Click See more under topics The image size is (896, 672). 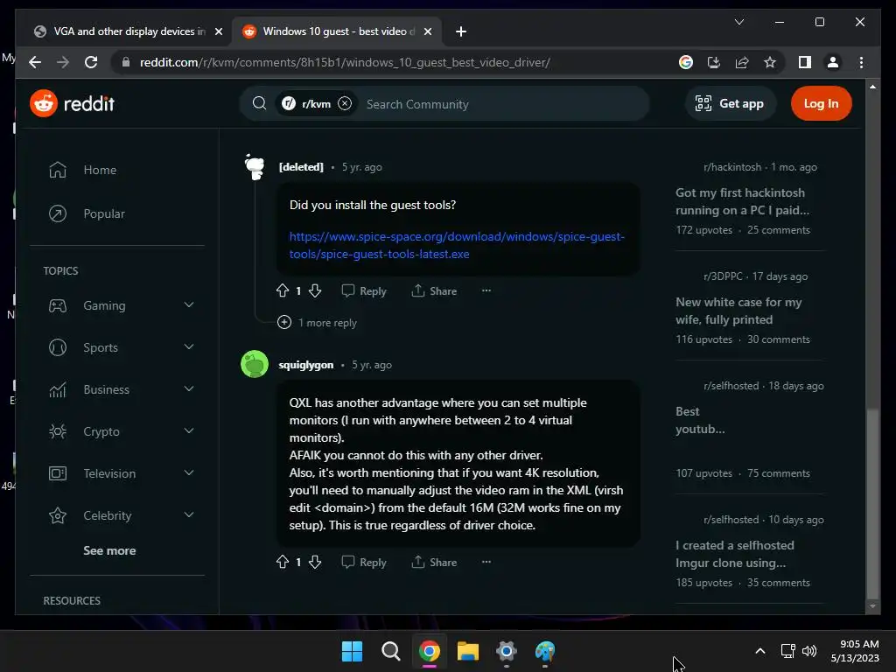tap(109, 550)
